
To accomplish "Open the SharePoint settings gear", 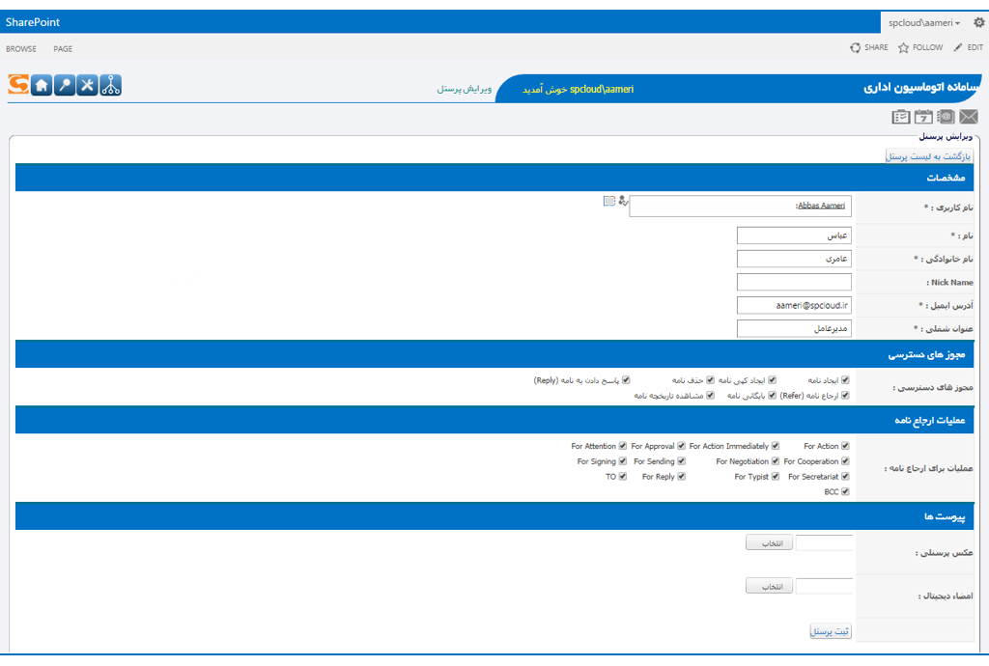I will [978, 22].
